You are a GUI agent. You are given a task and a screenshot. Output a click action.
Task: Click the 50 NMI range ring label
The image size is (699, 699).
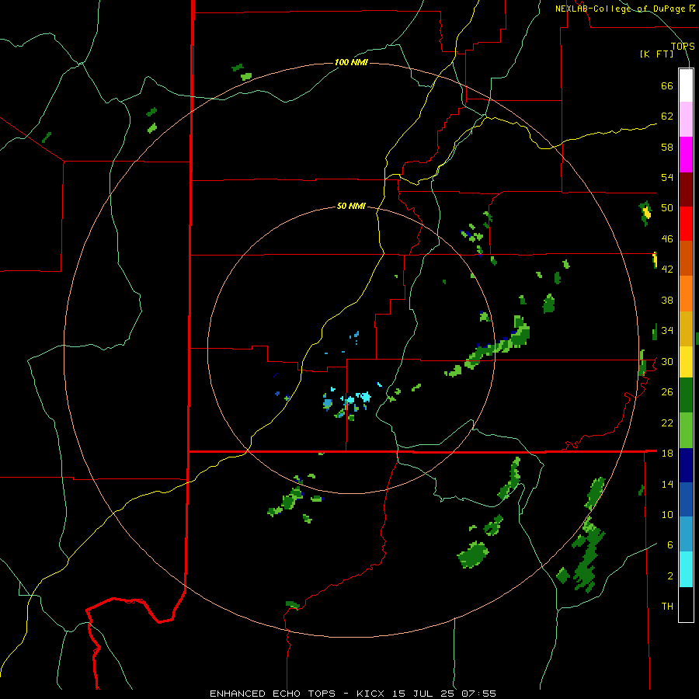coord(351,206)
